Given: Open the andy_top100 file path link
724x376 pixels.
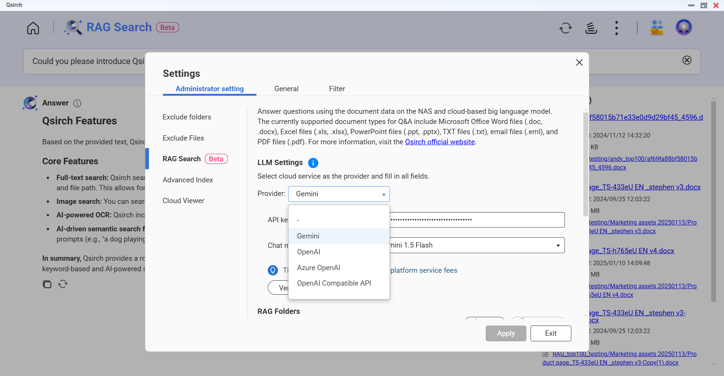Looking at the screenshot, I should [x=643, y=163].
